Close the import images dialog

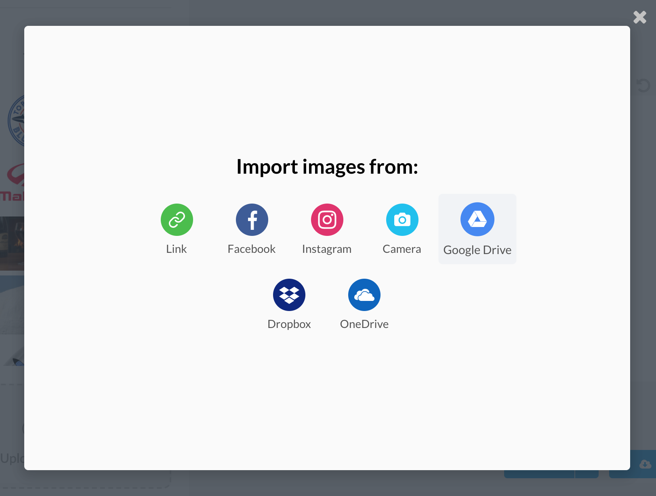point(639,17)
